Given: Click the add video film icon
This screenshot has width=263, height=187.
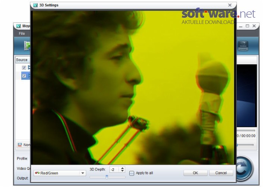Looking at the screenshot, I should tap(27, 46).
